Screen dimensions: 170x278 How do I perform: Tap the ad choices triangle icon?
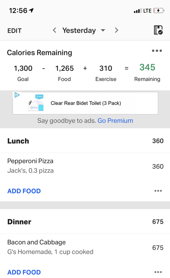coord(17,95)
